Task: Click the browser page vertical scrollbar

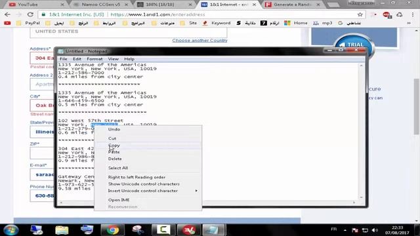Action: coord(416,106)
